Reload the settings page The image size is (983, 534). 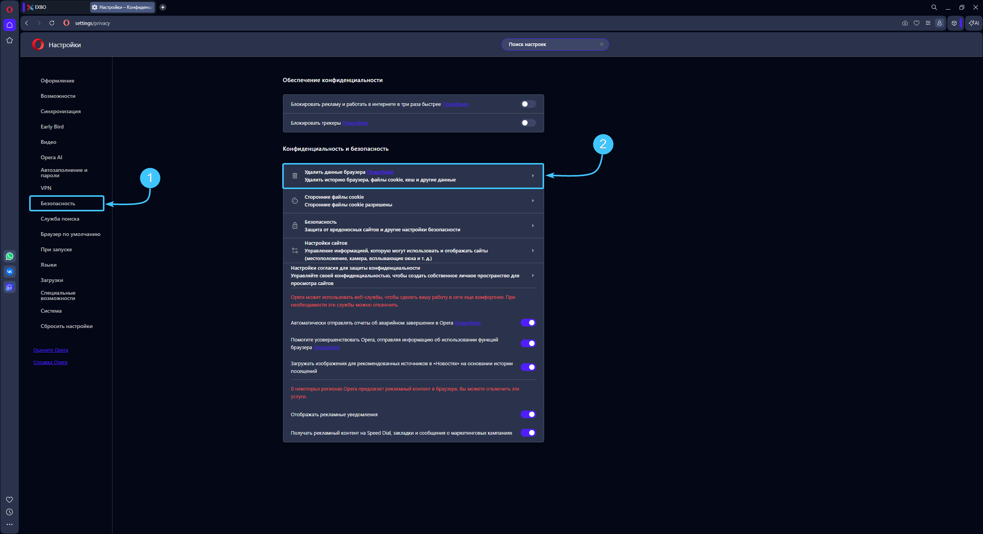click(52, 23)
